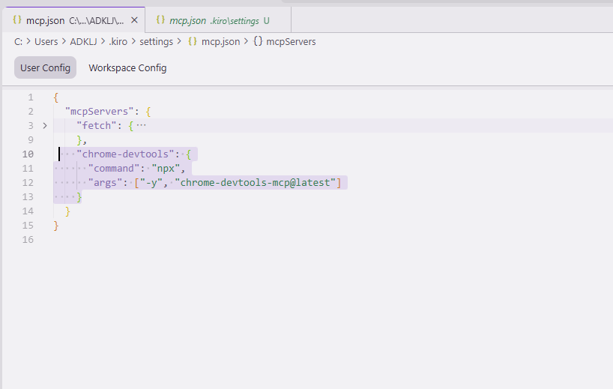
Task: Click the "-y" argument string
Action: click(x=151, y=183)
